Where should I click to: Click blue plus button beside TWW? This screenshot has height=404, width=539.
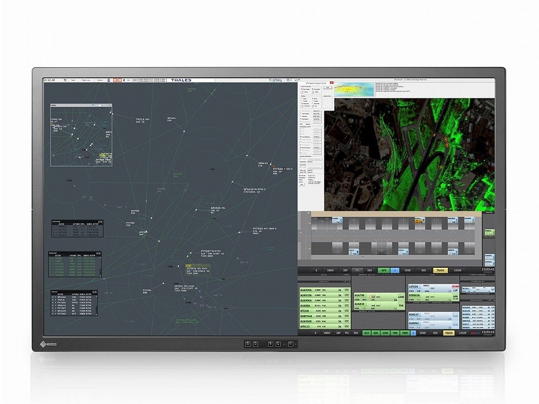413,333
